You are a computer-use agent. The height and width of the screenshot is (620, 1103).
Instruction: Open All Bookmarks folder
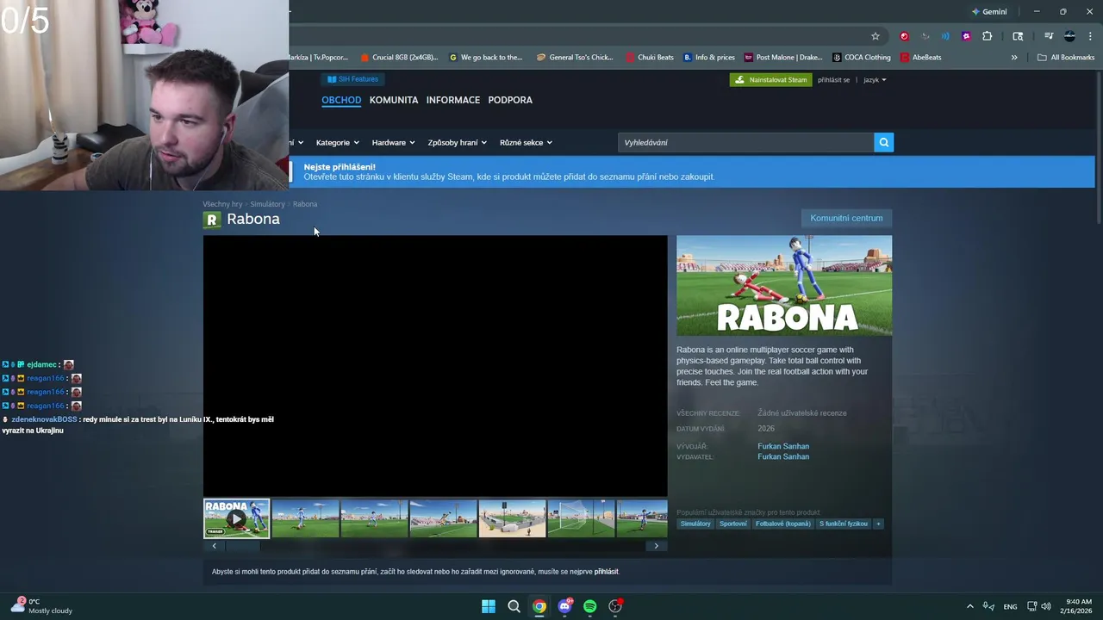pyautogui.click(x=1066, y=58)
